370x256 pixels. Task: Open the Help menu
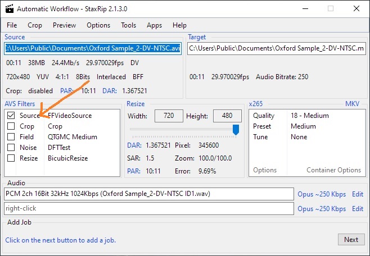click(179, 25)
